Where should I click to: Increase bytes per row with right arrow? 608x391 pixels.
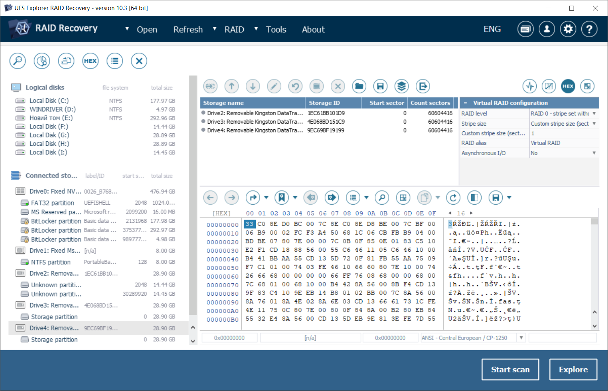[471, 213]
